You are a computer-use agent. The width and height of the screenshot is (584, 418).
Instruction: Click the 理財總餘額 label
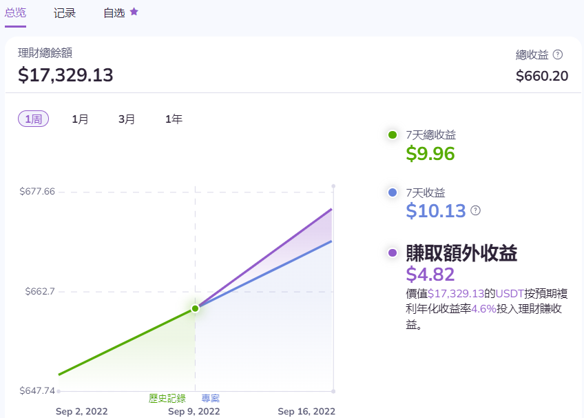[45, 53]
